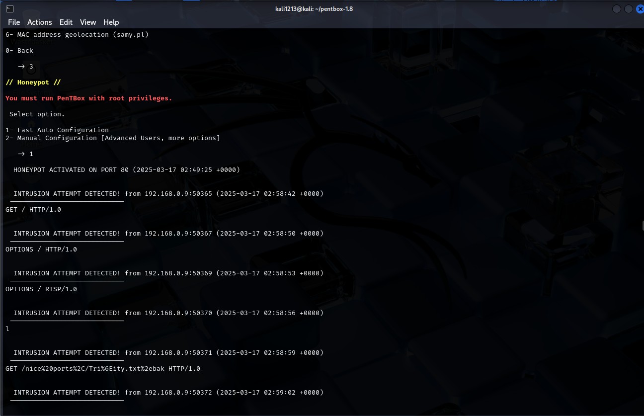Screen dimensions: 644x416
Task: Open the File menu
Action: (14, 22)
